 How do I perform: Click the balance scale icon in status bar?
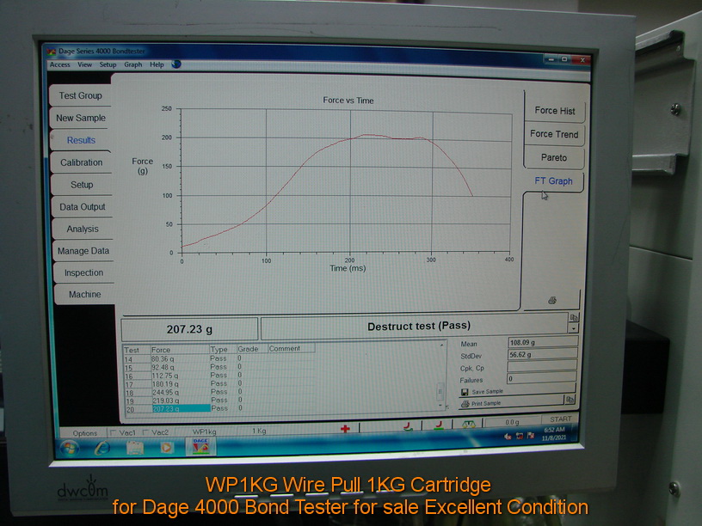(x=468, y=424)
